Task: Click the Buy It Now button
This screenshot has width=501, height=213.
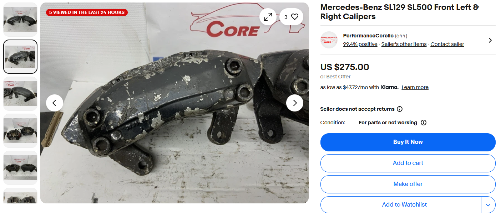Action: tap(408, 142)
